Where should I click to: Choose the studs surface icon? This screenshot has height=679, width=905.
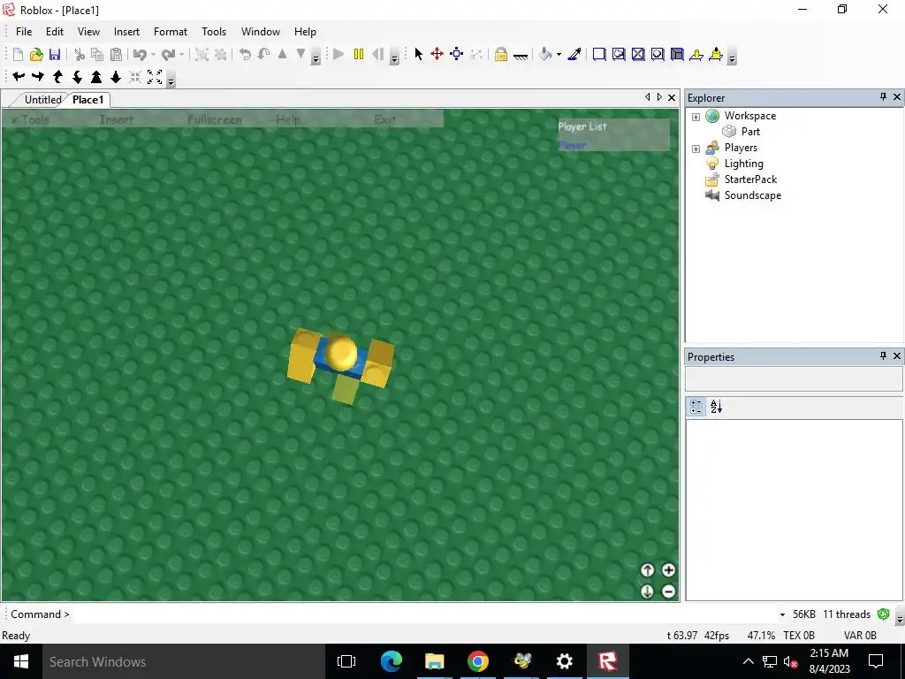(658, 54)
